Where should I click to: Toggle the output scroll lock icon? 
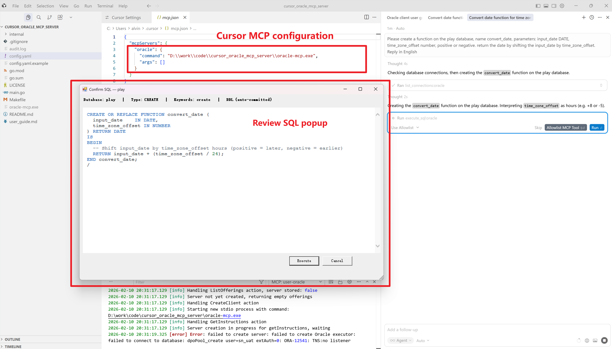point(340,282)
